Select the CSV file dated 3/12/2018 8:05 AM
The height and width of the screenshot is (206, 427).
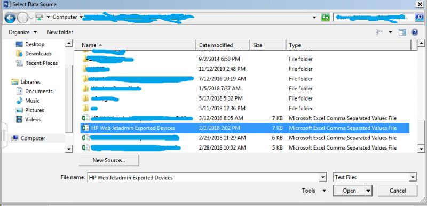245,118
